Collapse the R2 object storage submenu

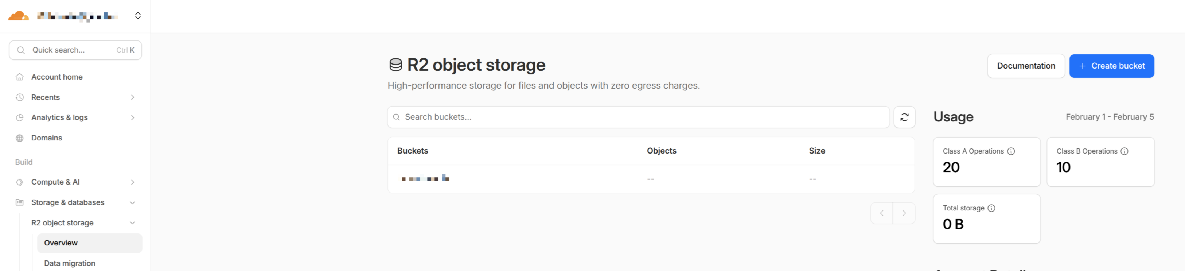pyautogui.click(x=132, y=223)
